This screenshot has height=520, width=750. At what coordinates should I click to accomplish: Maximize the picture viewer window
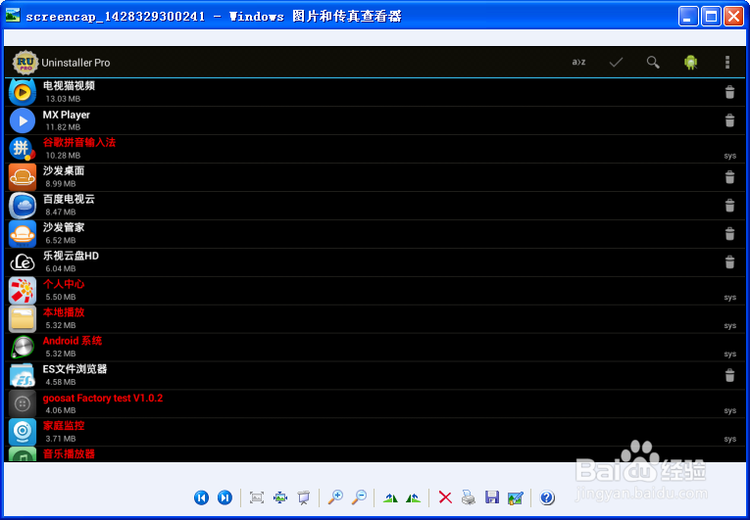[x=711, y=17]
